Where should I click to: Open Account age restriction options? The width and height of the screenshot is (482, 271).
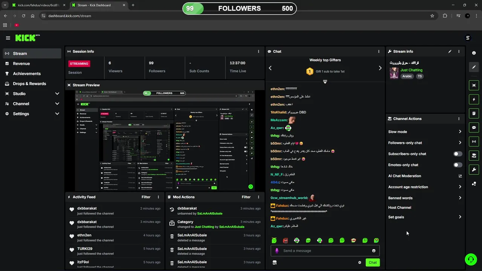[x=425, y=187]
